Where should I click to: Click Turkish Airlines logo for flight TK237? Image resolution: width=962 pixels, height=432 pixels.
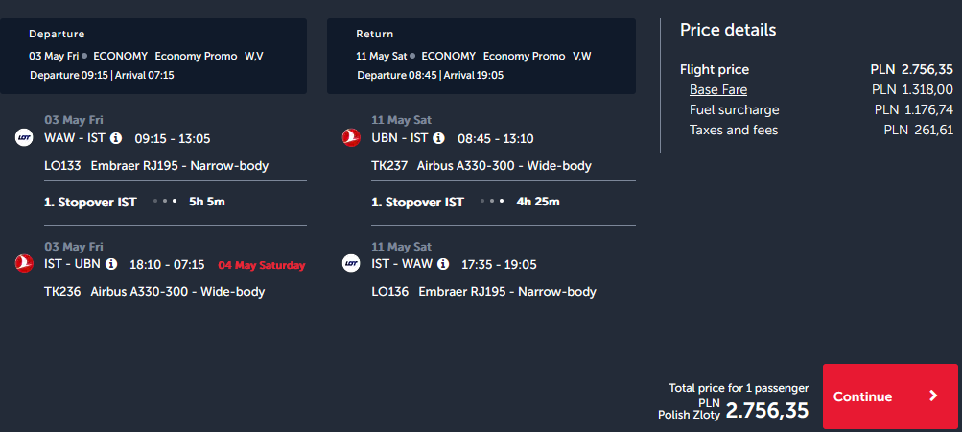351,137
